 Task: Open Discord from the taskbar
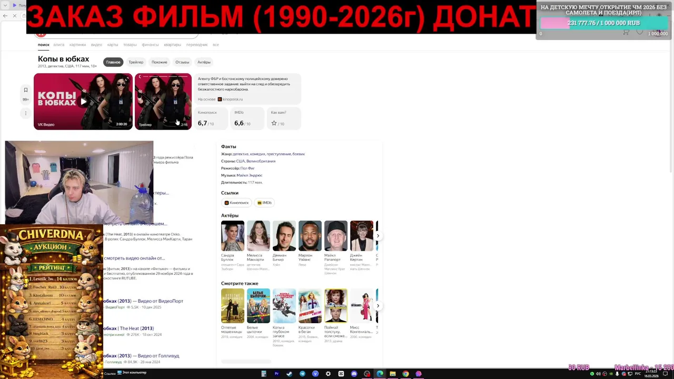click(x=354, y=374)
